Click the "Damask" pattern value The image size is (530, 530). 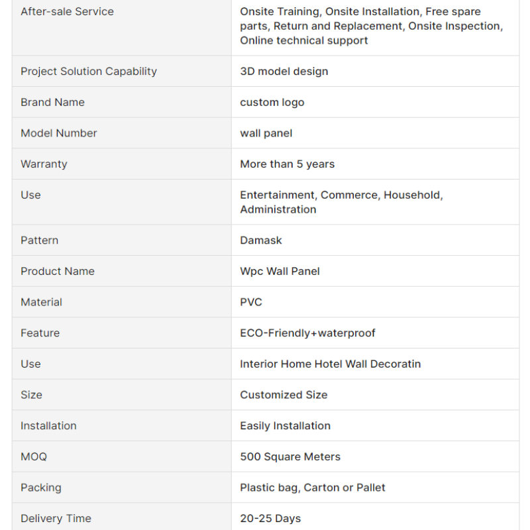tap(260, 240)
